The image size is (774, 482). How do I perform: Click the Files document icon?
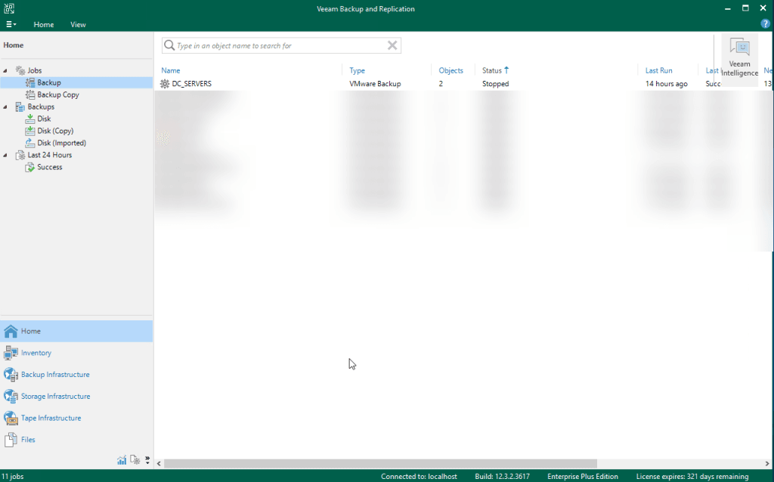click(11, 440)
